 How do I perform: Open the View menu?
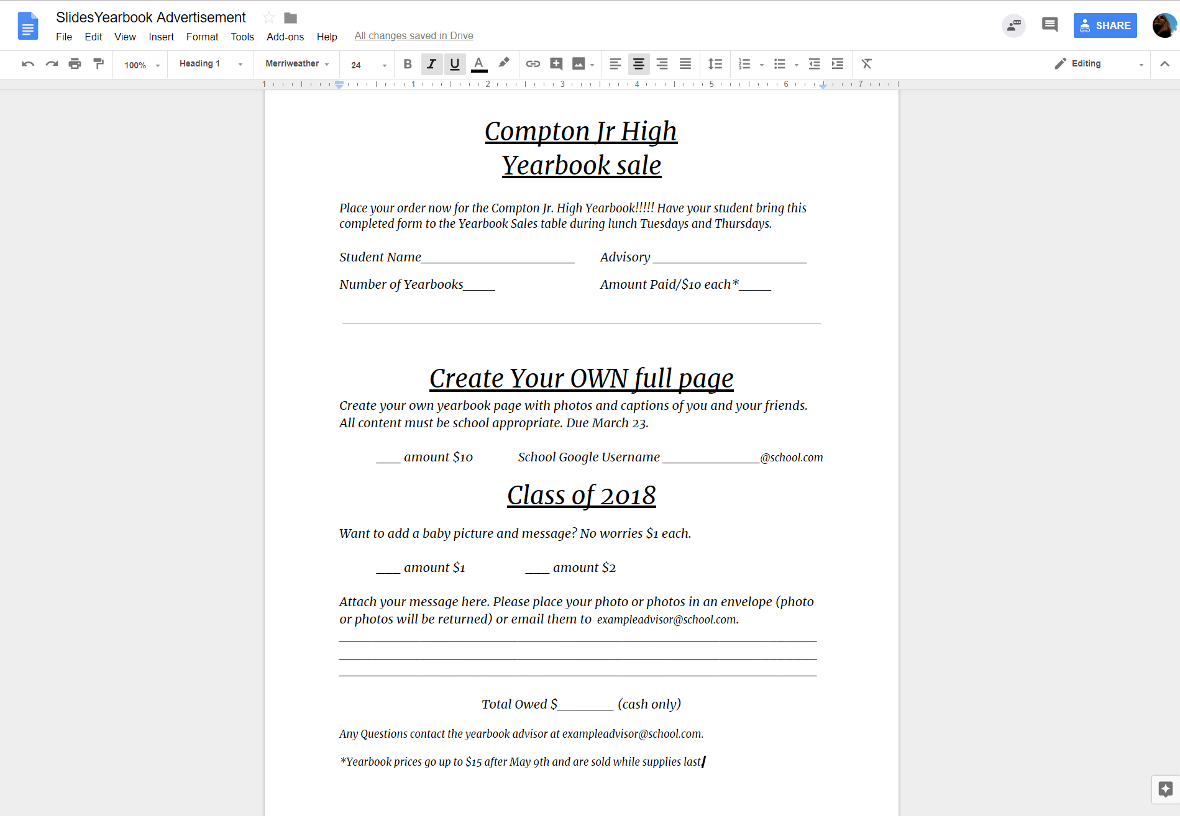click(125, 37)
